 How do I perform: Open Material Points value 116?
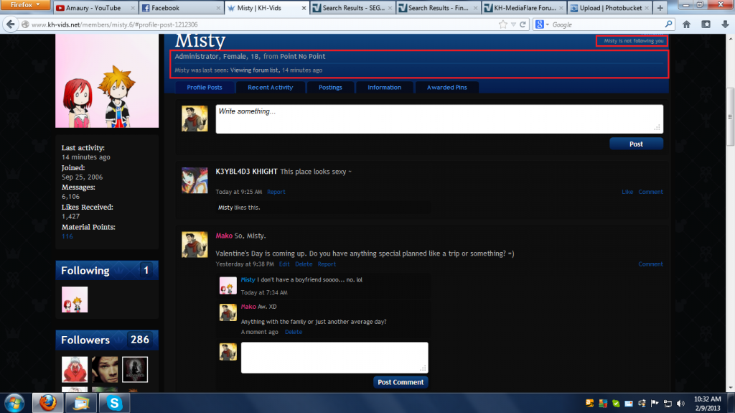pos(67,236)
